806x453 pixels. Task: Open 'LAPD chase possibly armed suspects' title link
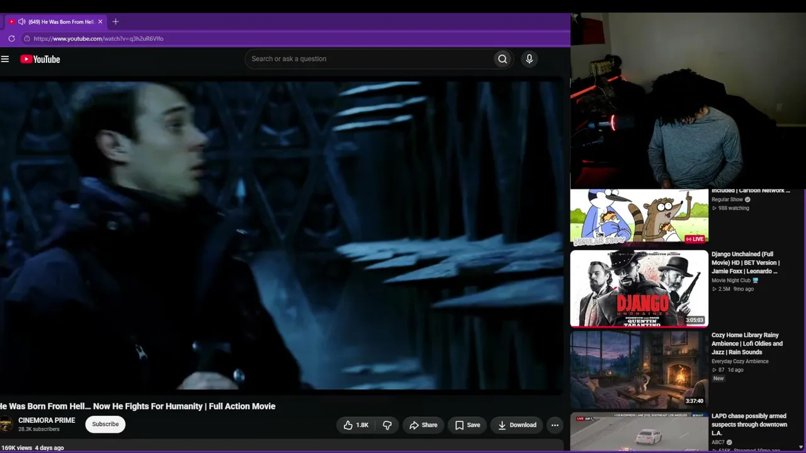coord(749,425)
